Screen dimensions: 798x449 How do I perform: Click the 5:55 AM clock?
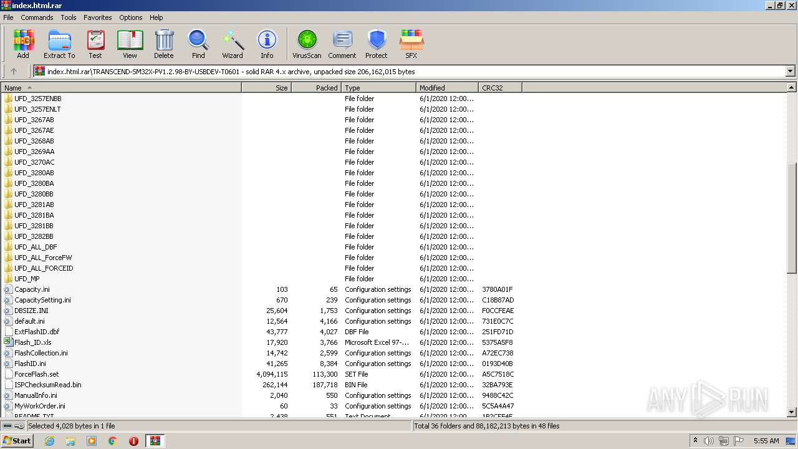click(x=766, y=441)
